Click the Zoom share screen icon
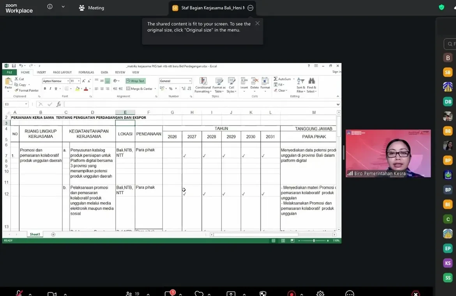Viewport: 456px width, 296px height. coord(231,294)
